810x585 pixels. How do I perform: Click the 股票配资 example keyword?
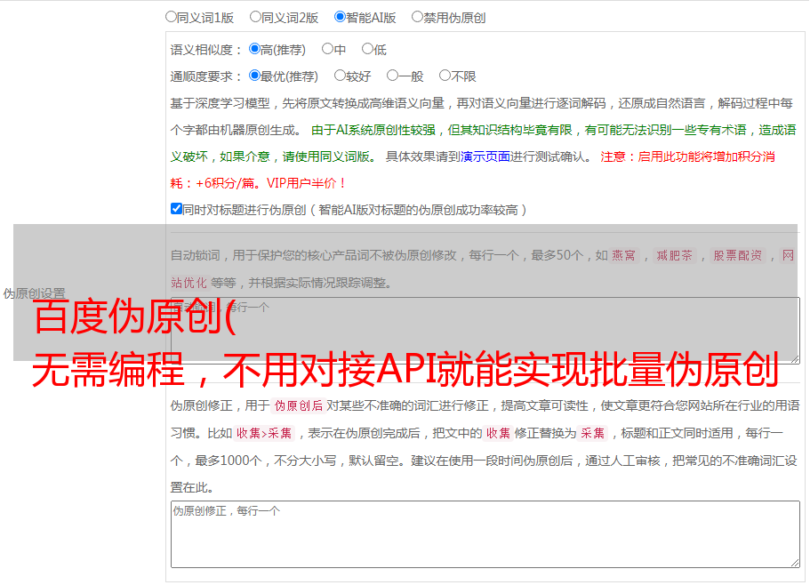(x=738, y=255)
